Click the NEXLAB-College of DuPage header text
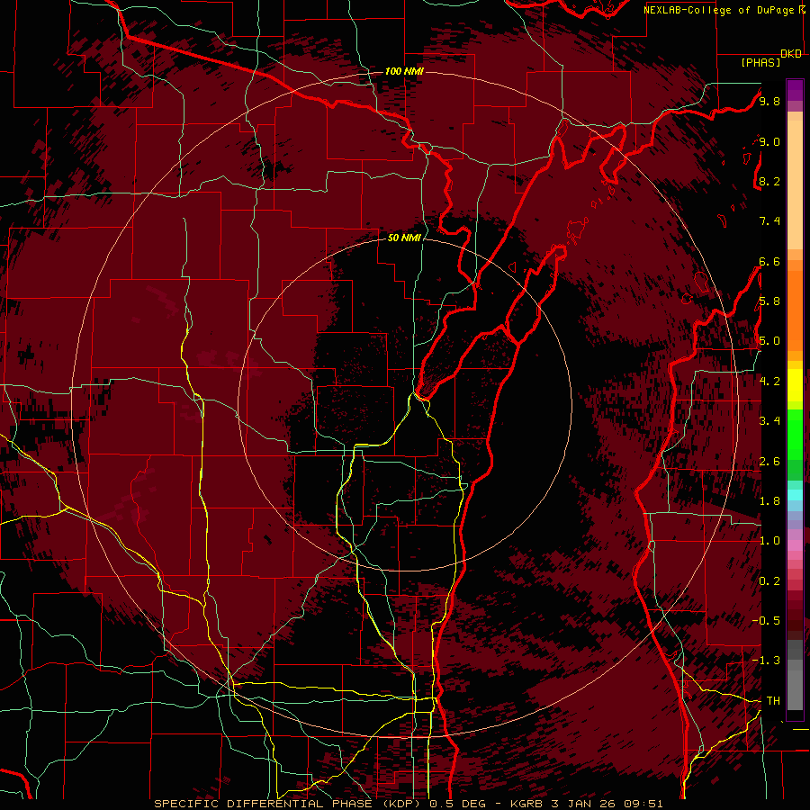Screen dimensions: 810x810 coord(721,10)
